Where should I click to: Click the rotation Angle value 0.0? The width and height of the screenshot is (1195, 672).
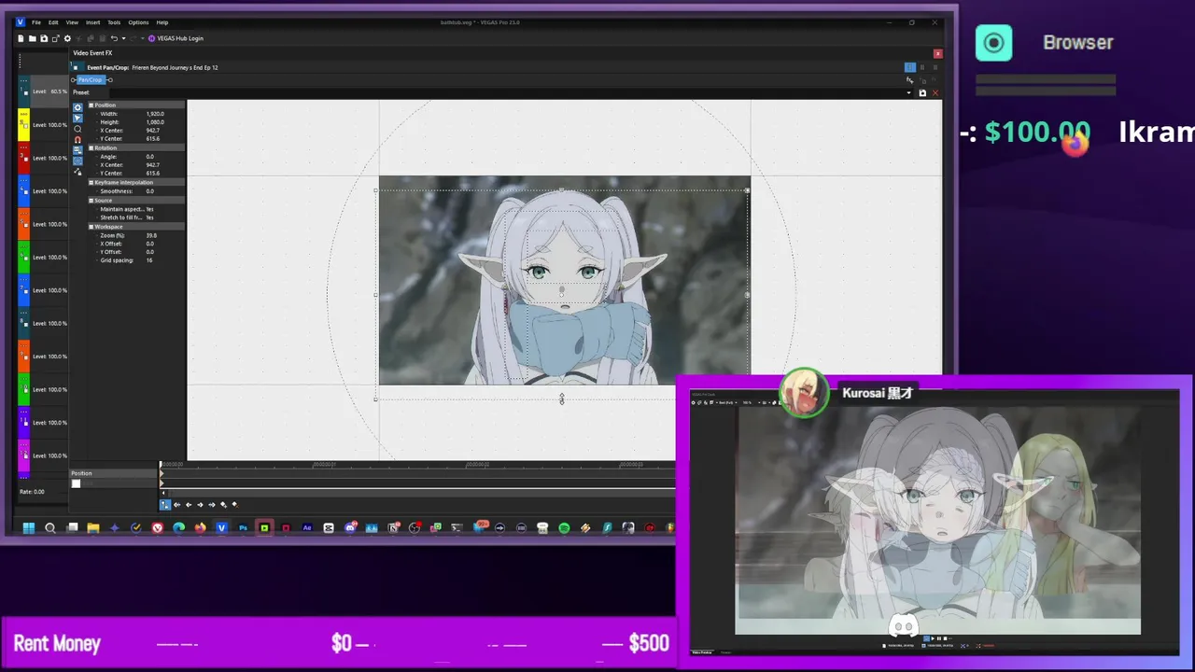pyautogui.click(x=150, y=157)
